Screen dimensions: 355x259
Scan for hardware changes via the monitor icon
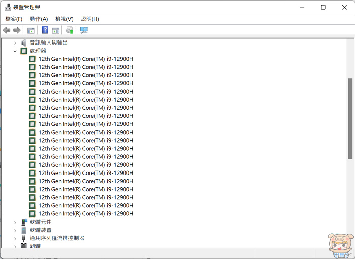(84, 30)
